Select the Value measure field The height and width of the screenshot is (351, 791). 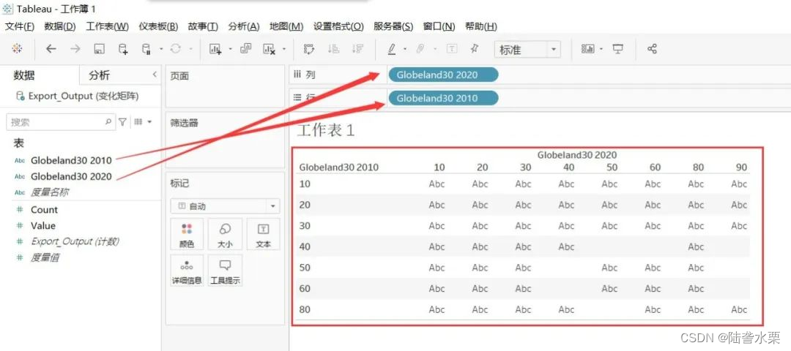(43, 226)
